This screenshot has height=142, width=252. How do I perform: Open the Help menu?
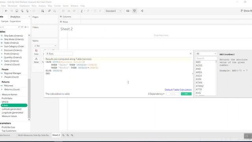coord(82,6)
